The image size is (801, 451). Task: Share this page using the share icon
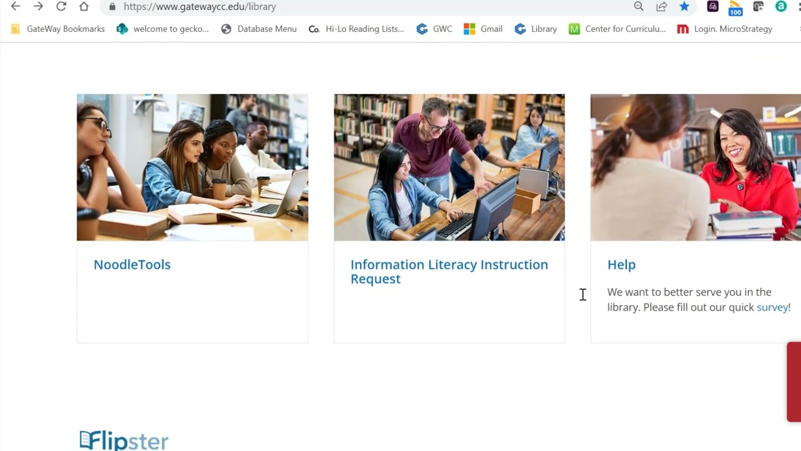point(661,6)
